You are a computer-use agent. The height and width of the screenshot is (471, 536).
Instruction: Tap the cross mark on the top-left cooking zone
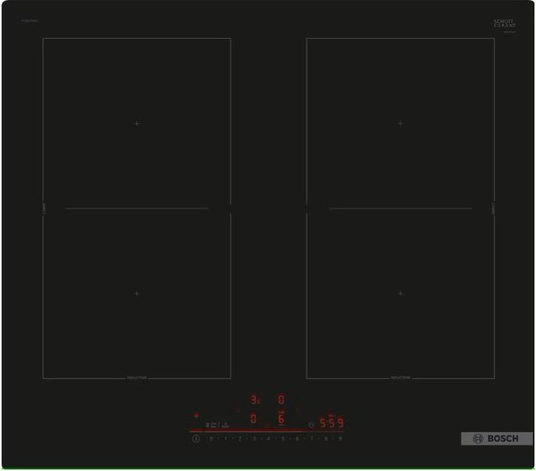(x=137, y=123)
